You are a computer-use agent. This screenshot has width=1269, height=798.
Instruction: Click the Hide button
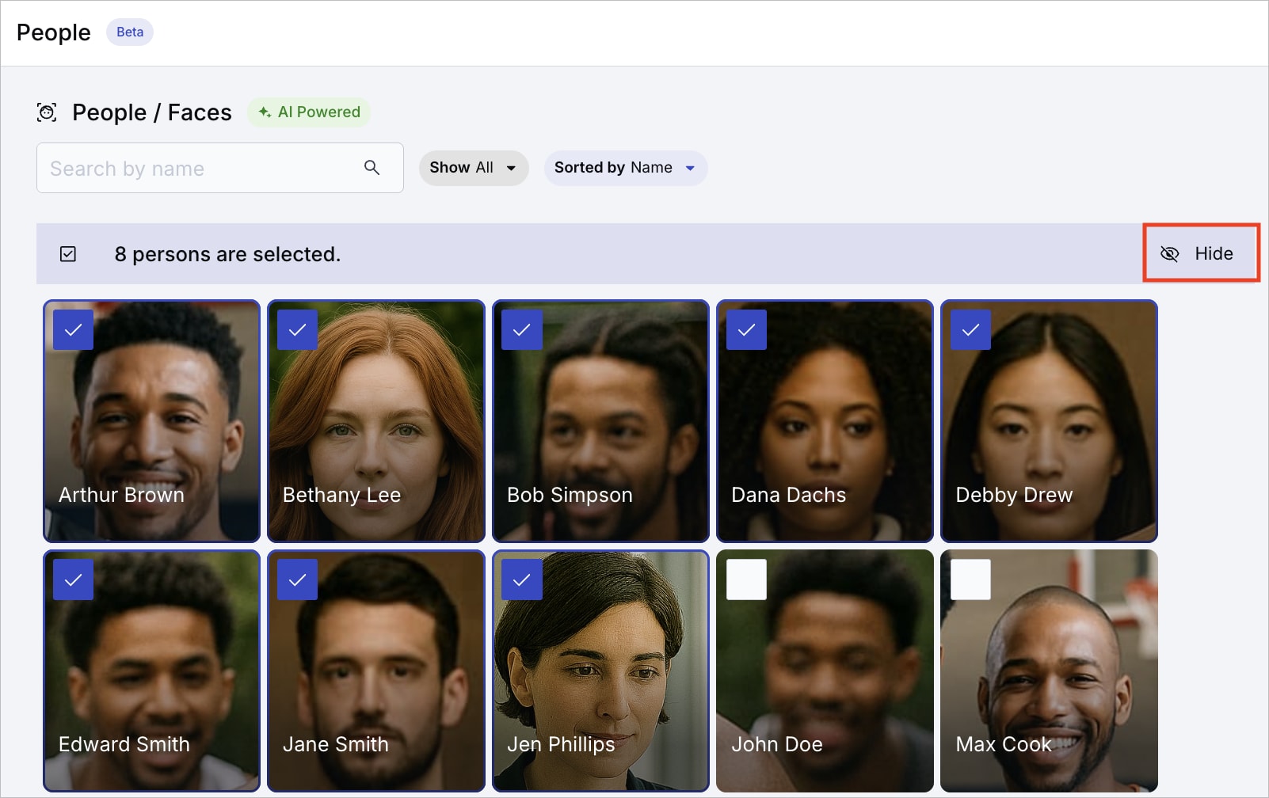click(1201, 253)
